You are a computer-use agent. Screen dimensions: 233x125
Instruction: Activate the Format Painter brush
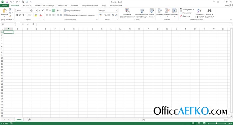click(10, 16)
